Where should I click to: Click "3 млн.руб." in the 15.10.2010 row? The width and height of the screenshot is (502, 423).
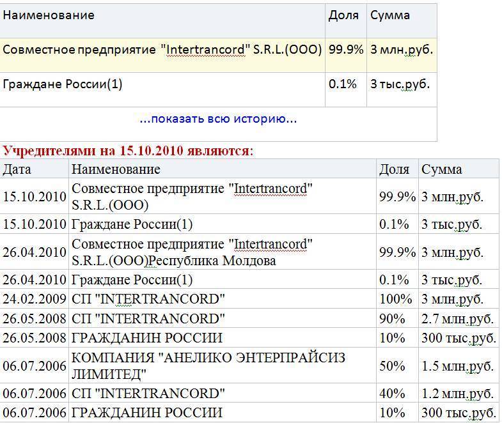(452, 197)
